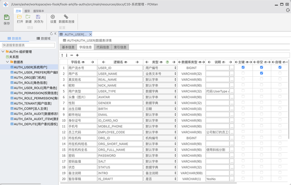Move field down with down-arrow icon
291x185 pixels.
tap(67, 55)
